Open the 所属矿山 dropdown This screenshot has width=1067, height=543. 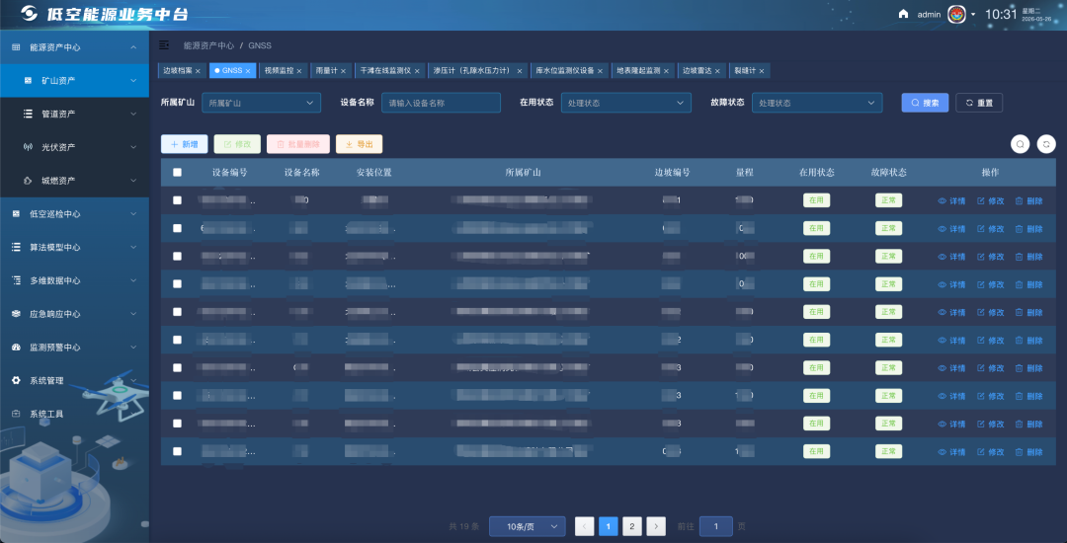[261, 103]
